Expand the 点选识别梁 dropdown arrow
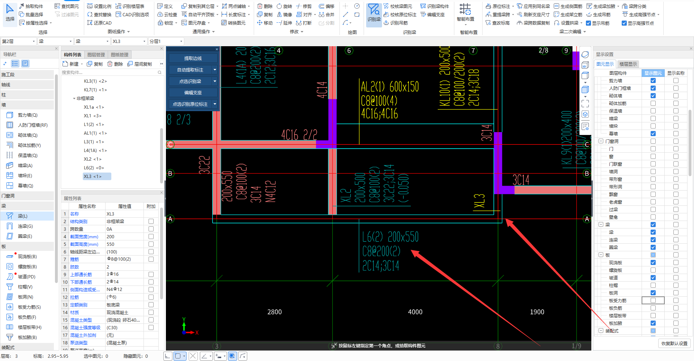Image resolution: width=694 pixels, height=361 pixels. (215, 81)
